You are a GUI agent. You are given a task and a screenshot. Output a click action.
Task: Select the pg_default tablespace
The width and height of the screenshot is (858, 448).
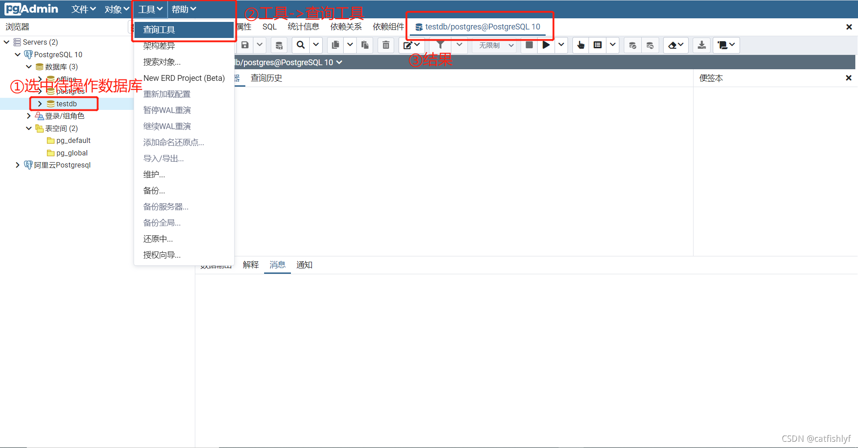coord(74,140)
